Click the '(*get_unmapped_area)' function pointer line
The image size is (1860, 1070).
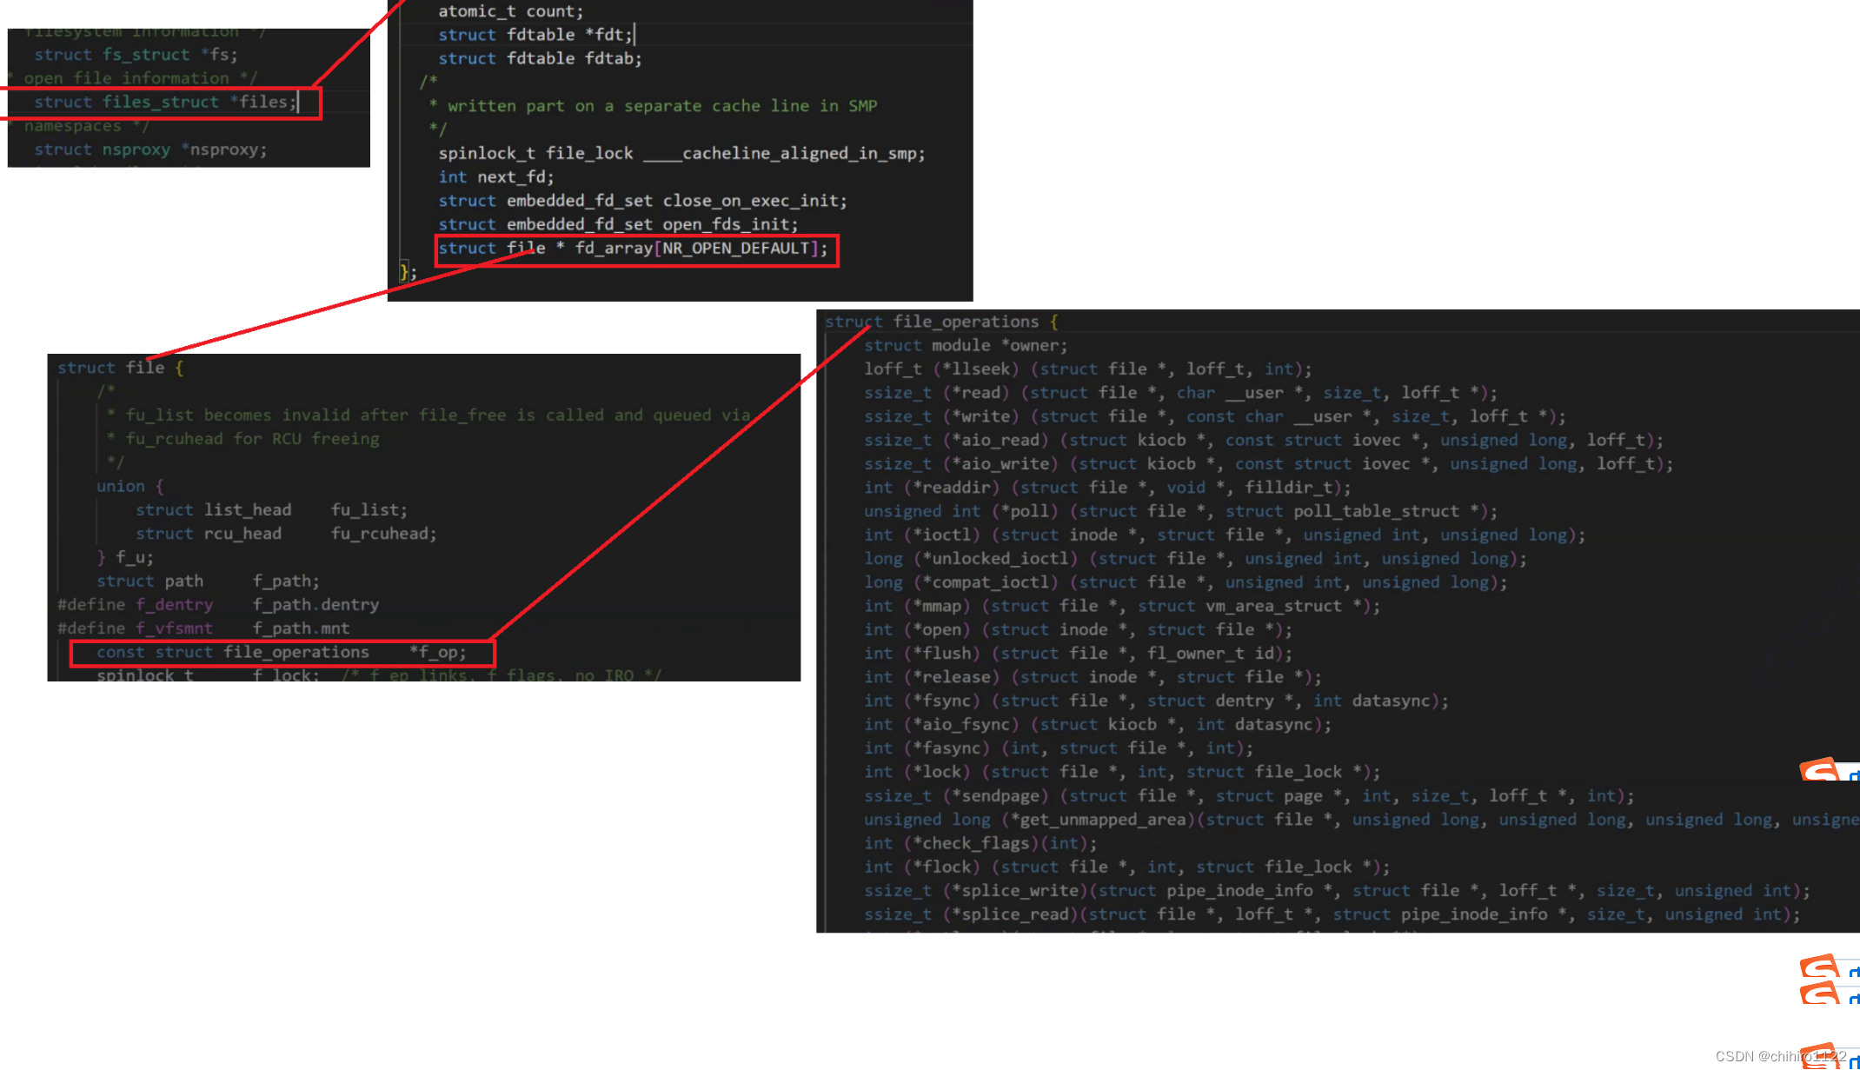click(x=1361, y=820)
